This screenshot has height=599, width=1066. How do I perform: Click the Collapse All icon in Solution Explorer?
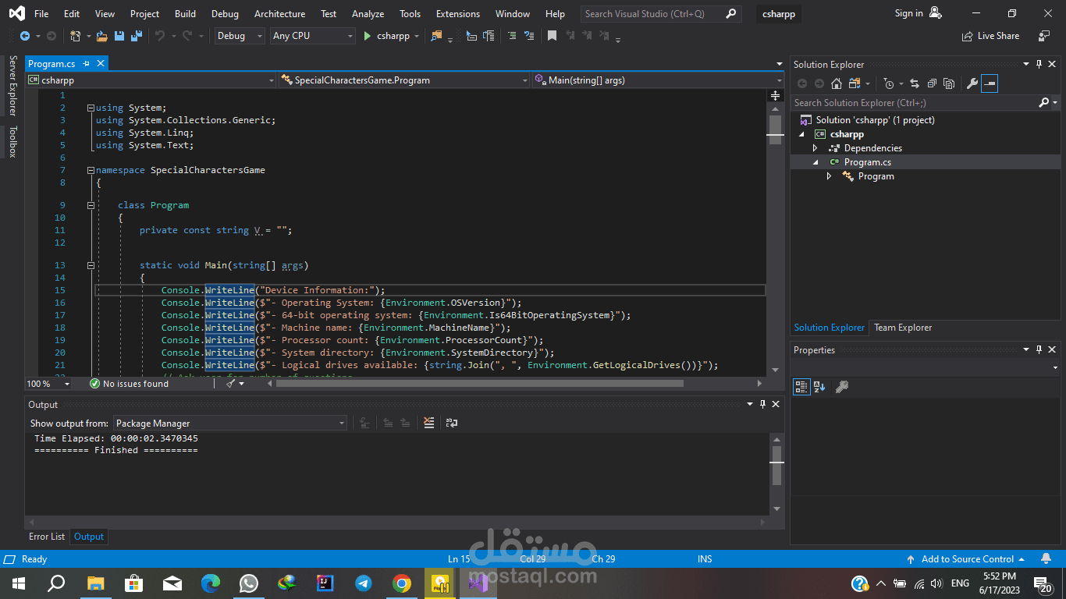[x=932, y=83]
